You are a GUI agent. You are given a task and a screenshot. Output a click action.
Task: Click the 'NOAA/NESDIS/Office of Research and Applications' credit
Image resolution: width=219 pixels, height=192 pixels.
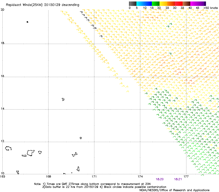[x=174, y=190]
